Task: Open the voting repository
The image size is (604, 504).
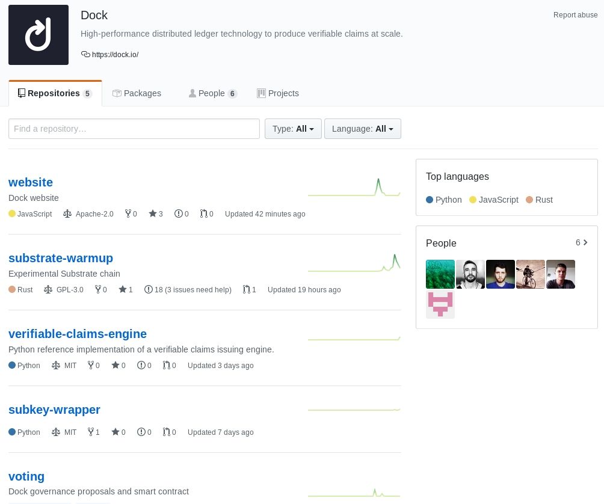Action: pos(26,476)
